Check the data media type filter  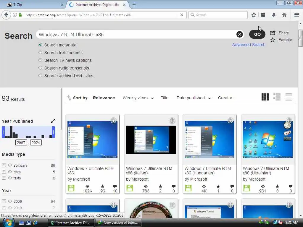click(x=4, y=172)
